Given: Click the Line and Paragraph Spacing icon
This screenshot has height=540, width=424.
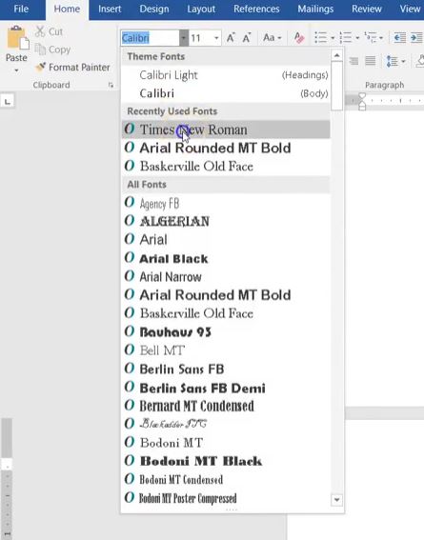Looking at the screenshot, I should coord(392,61).
